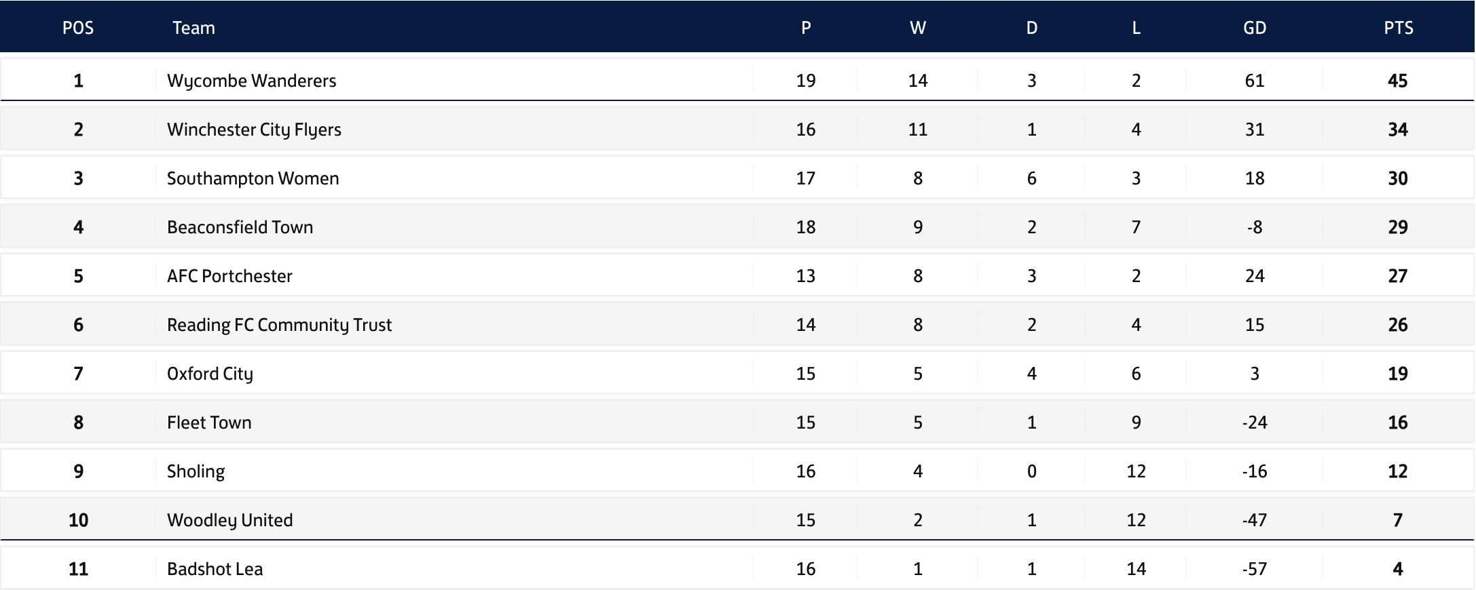Select Reading FC Community Trust row name
1476x590 pixels.
(279, 325)
